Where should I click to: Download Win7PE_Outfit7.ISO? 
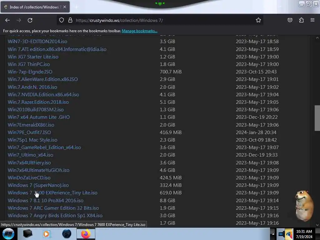(x=29, y=132)
